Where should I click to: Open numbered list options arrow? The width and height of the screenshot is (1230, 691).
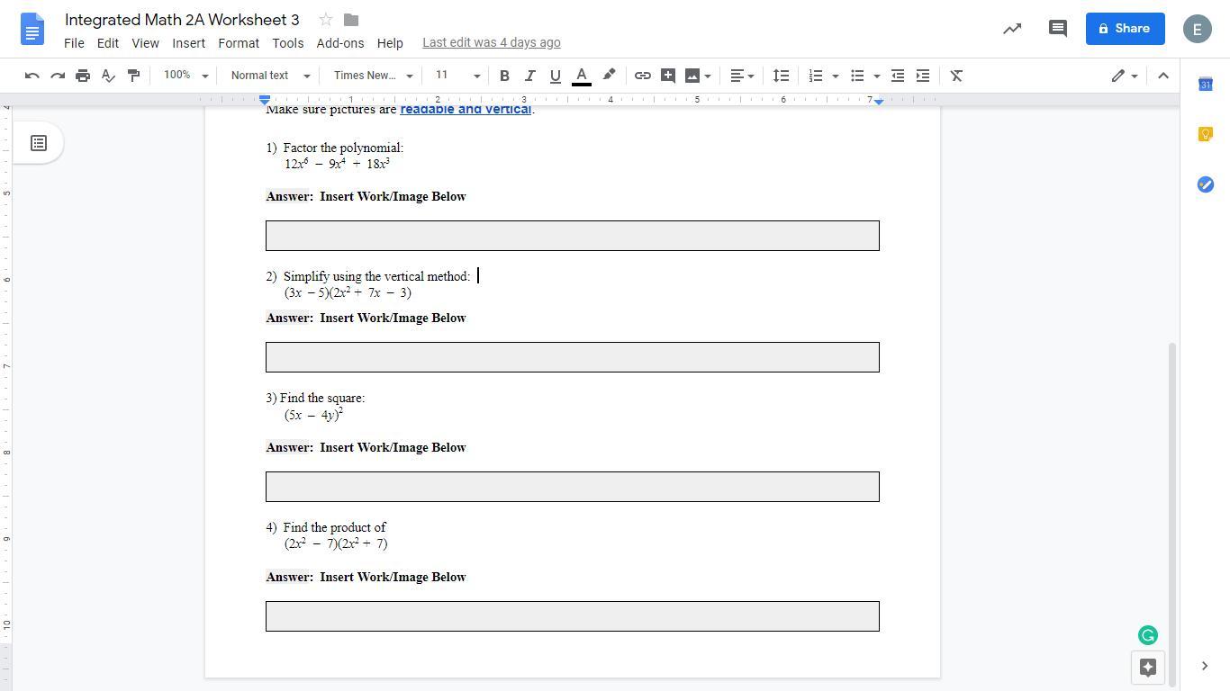point(836,76)
